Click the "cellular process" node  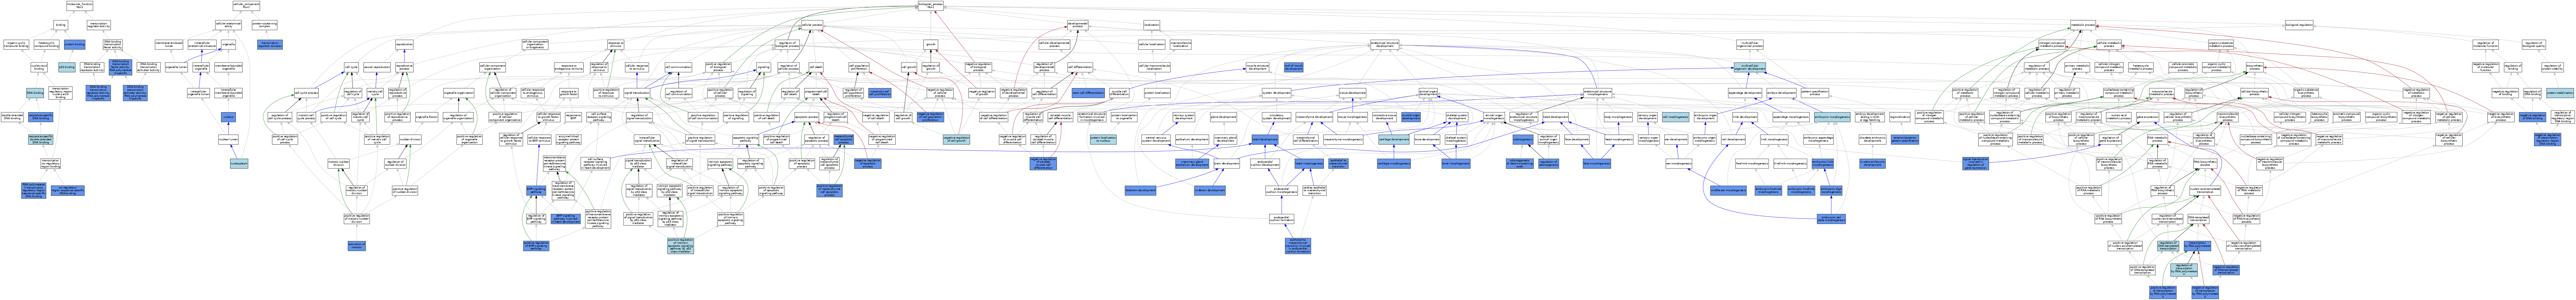pyautogui.click(x=812, y=25)
